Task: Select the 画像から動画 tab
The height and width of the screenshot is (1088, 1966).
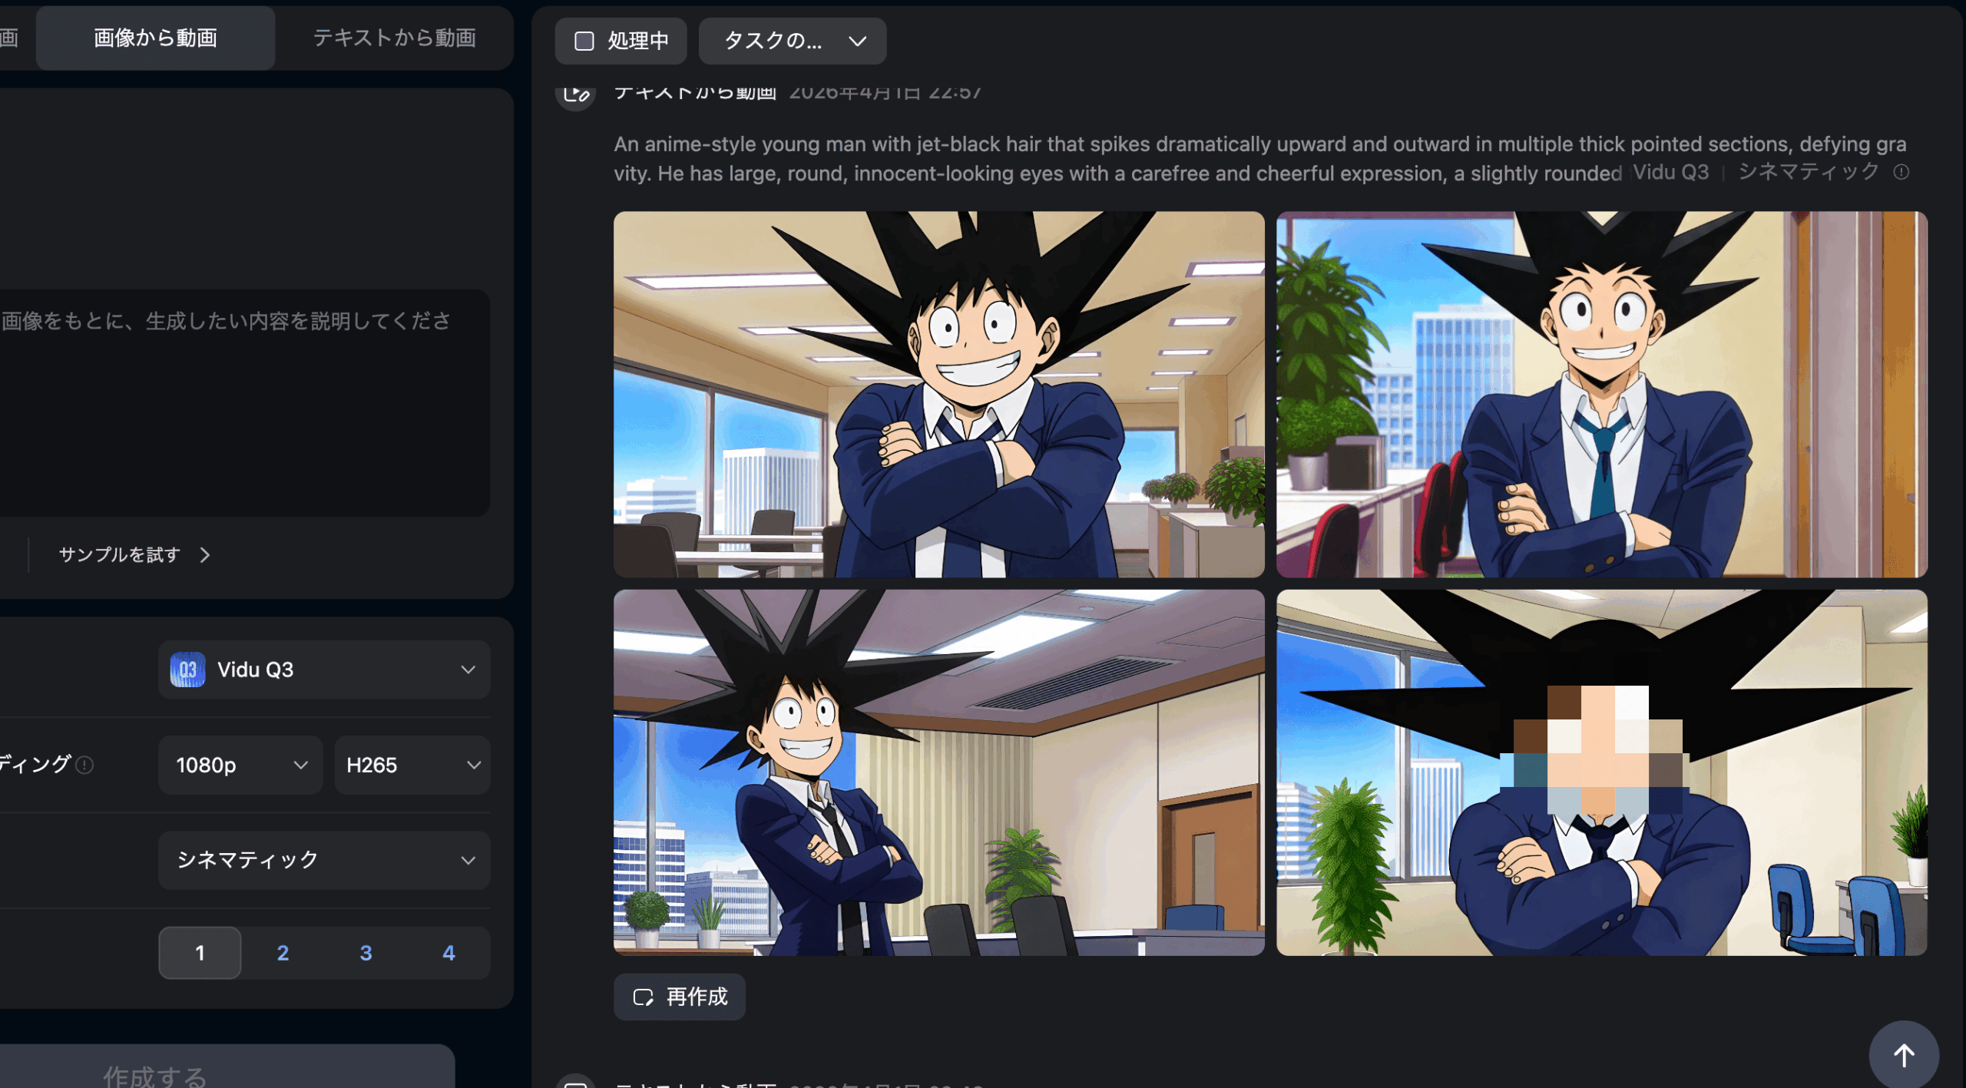Action: (155, 38)
